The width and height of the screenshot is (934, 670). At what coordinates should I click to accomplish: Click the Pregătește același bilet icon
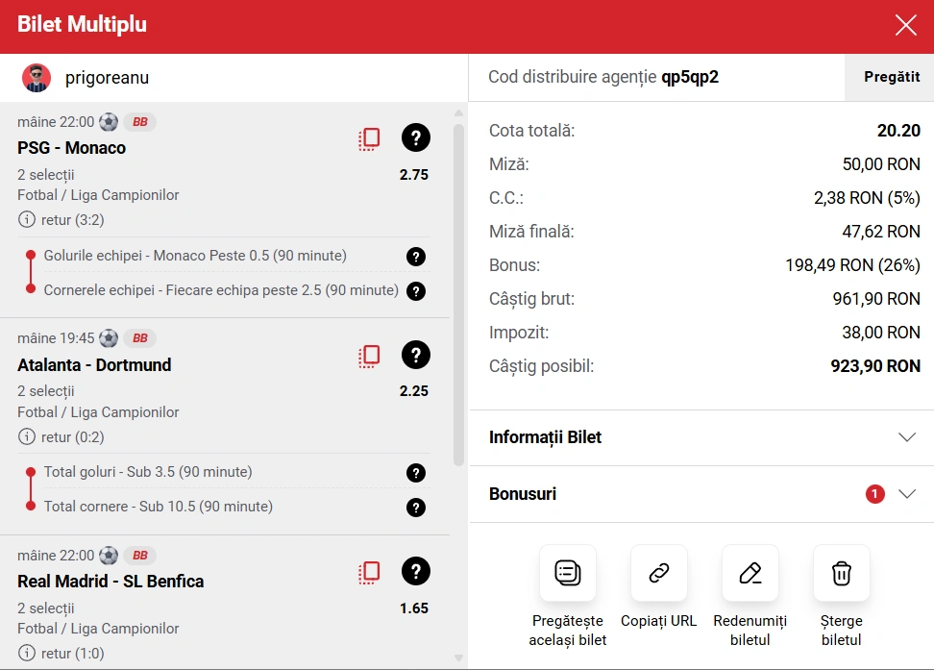click(x=567, y=573)
